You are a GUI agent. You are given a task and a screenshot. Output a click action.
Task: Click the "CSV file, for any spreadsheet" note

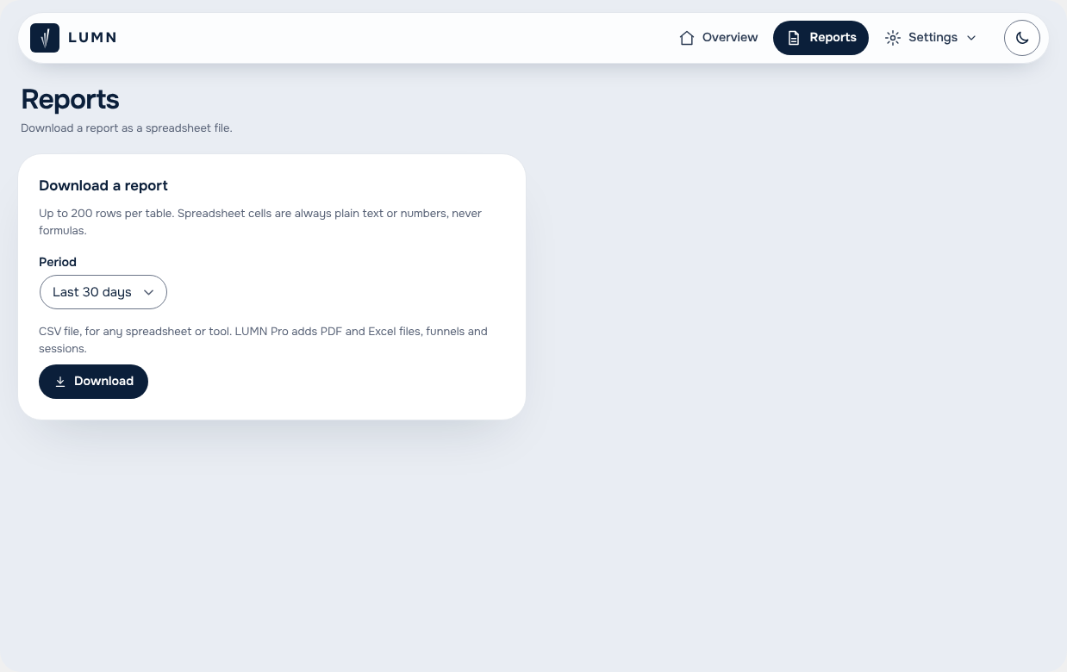(x=263, y=339)
